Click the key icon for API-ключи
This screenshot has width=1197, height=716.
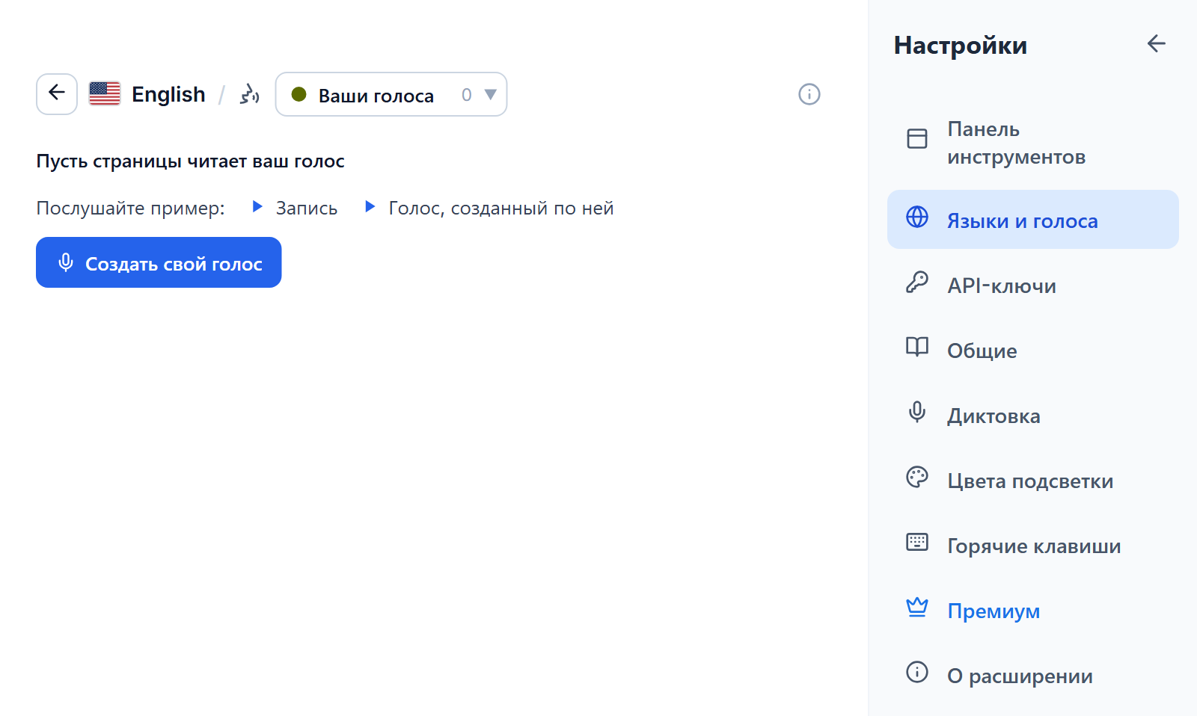pos(917,282)
